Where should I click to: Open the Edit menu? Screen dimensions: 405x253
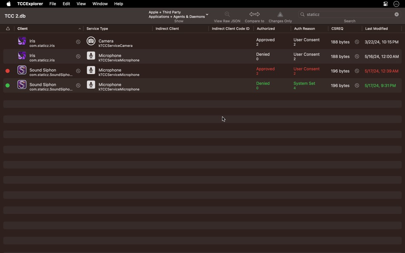point(66,3)
